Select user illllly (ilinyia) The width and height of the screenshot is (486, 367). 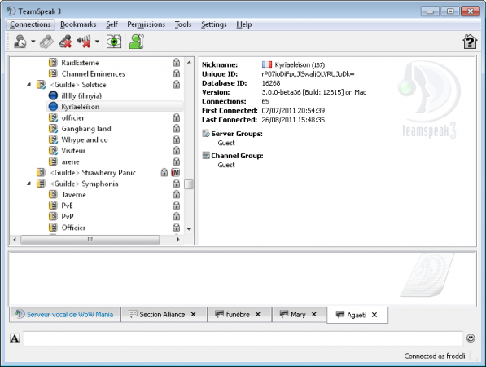pyautogui.click(x=81, y=95)
